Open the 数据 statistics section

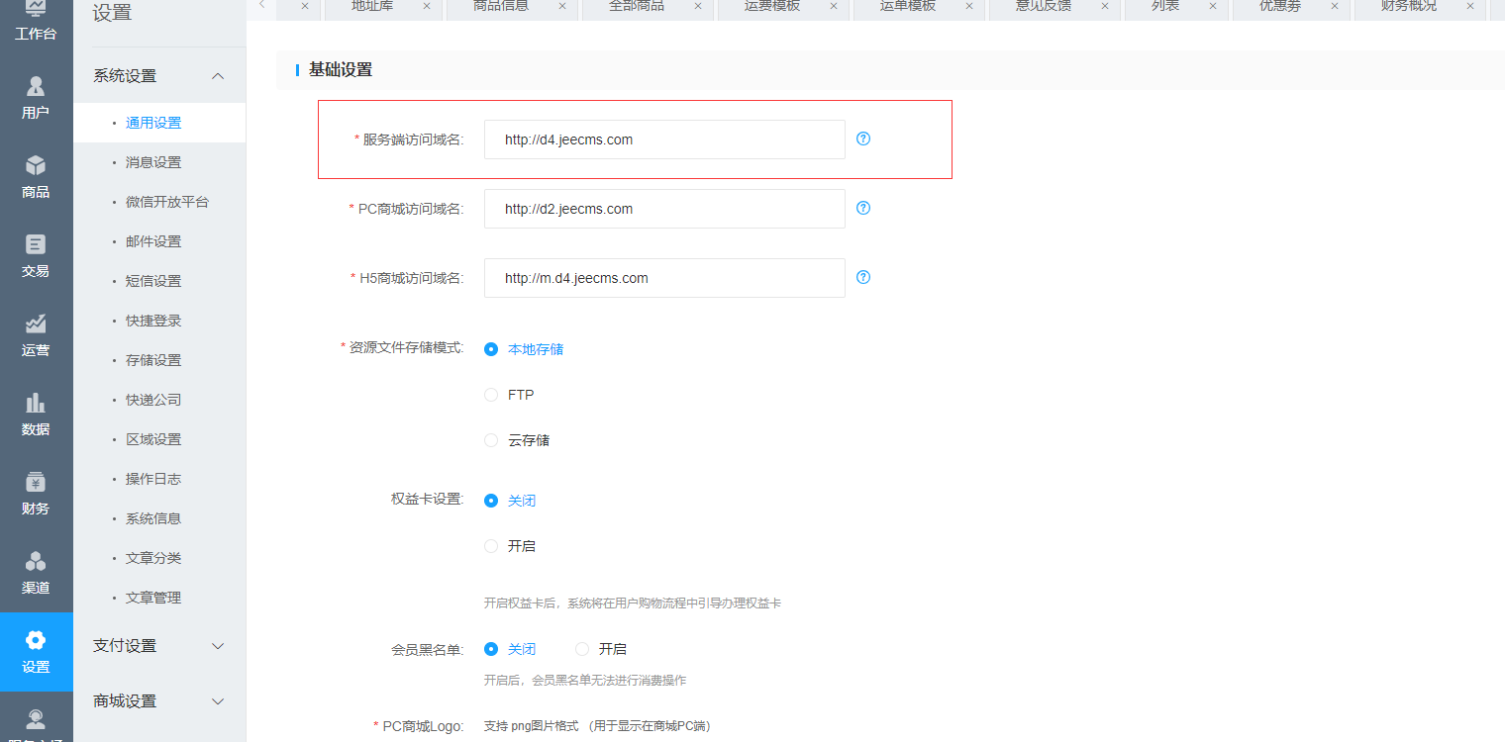[36, 415]
